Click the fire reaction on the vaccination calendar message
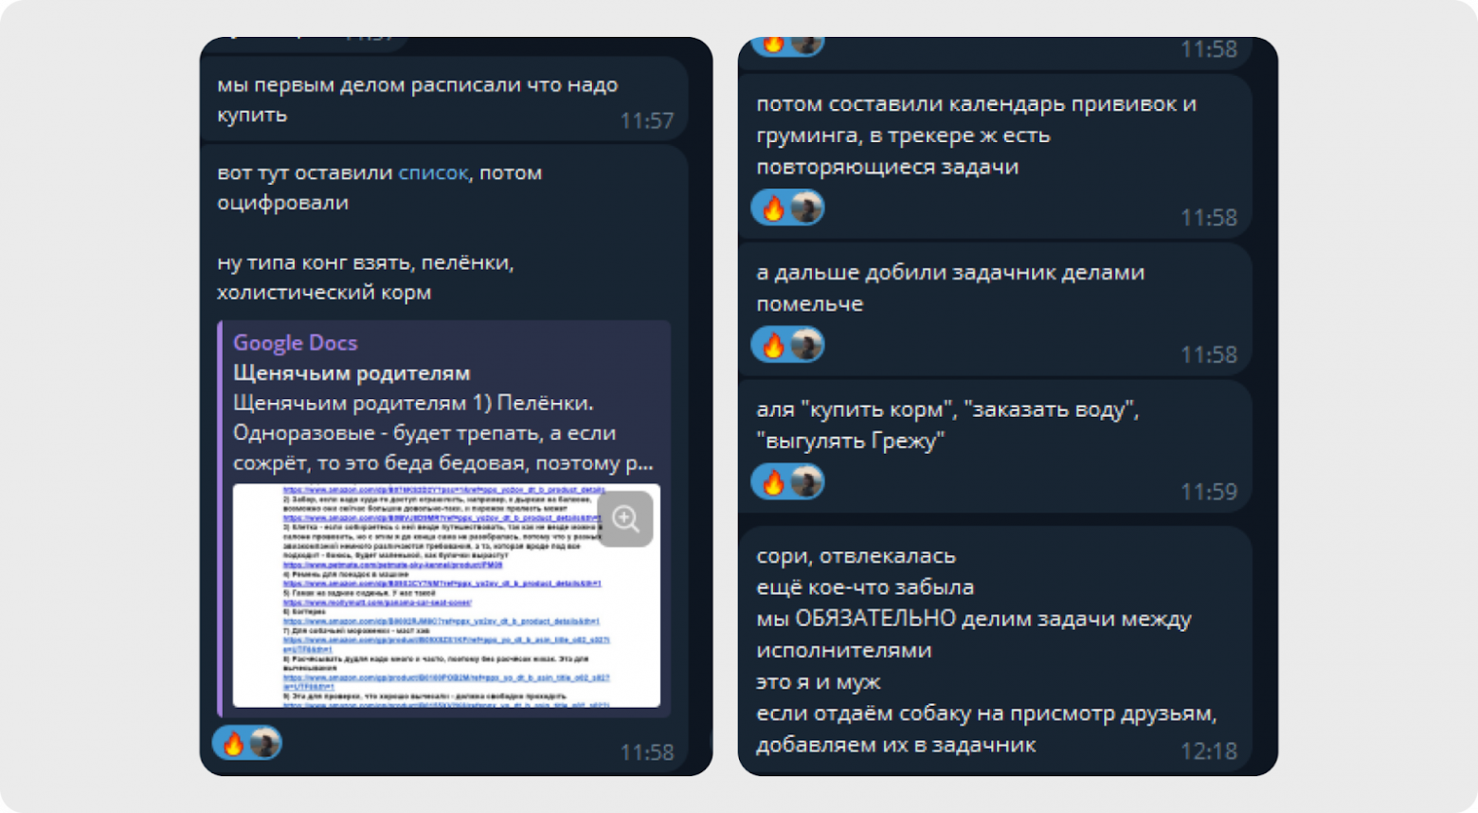The width and height of the screenshot is (1478, 813). click(x=772, y=207)
